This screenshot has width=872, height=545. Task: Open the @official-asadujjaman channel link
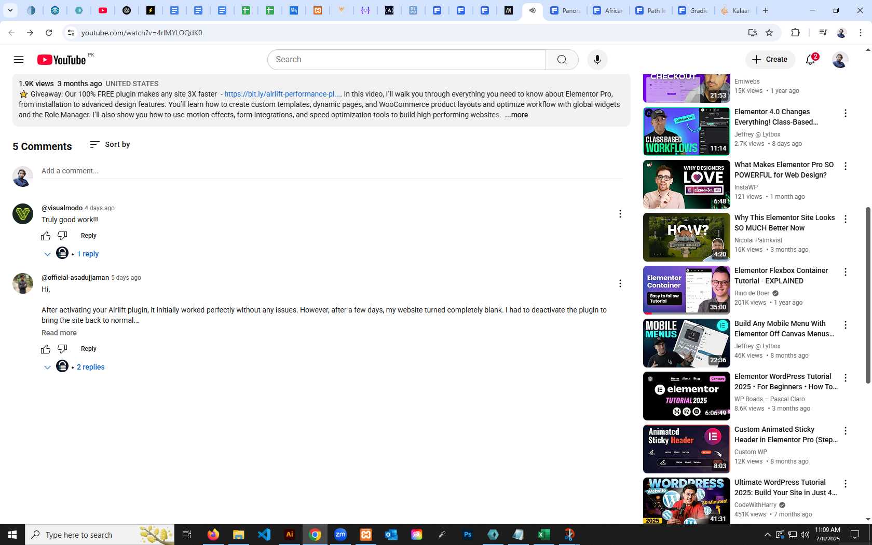[x=75, y=278]
